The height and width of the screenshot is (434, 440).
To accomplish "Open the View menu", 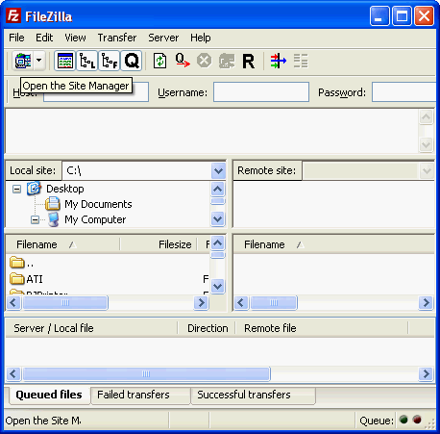I will pos(75,38).
